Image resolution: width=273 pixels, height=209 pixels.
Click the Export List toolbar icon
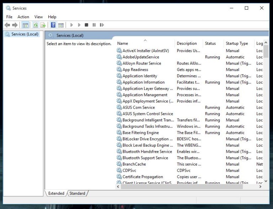coord(43,25)
